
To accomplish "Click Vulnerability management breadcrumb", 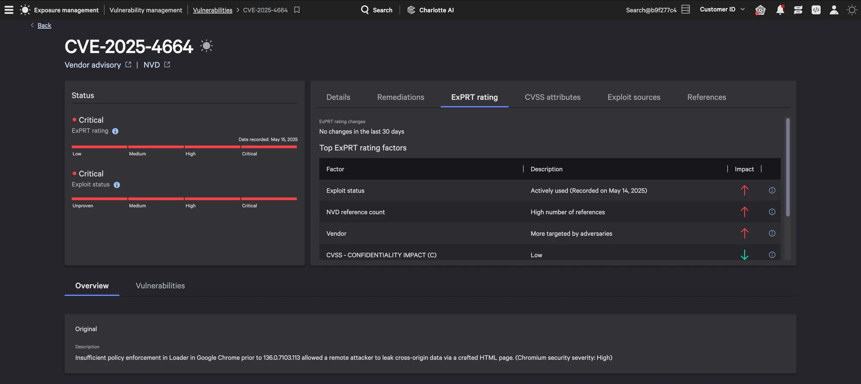I will (146, 10).
